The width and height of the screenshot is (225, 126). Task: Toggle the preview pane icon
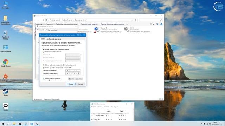pyautogui.click(x=157, y=24)
